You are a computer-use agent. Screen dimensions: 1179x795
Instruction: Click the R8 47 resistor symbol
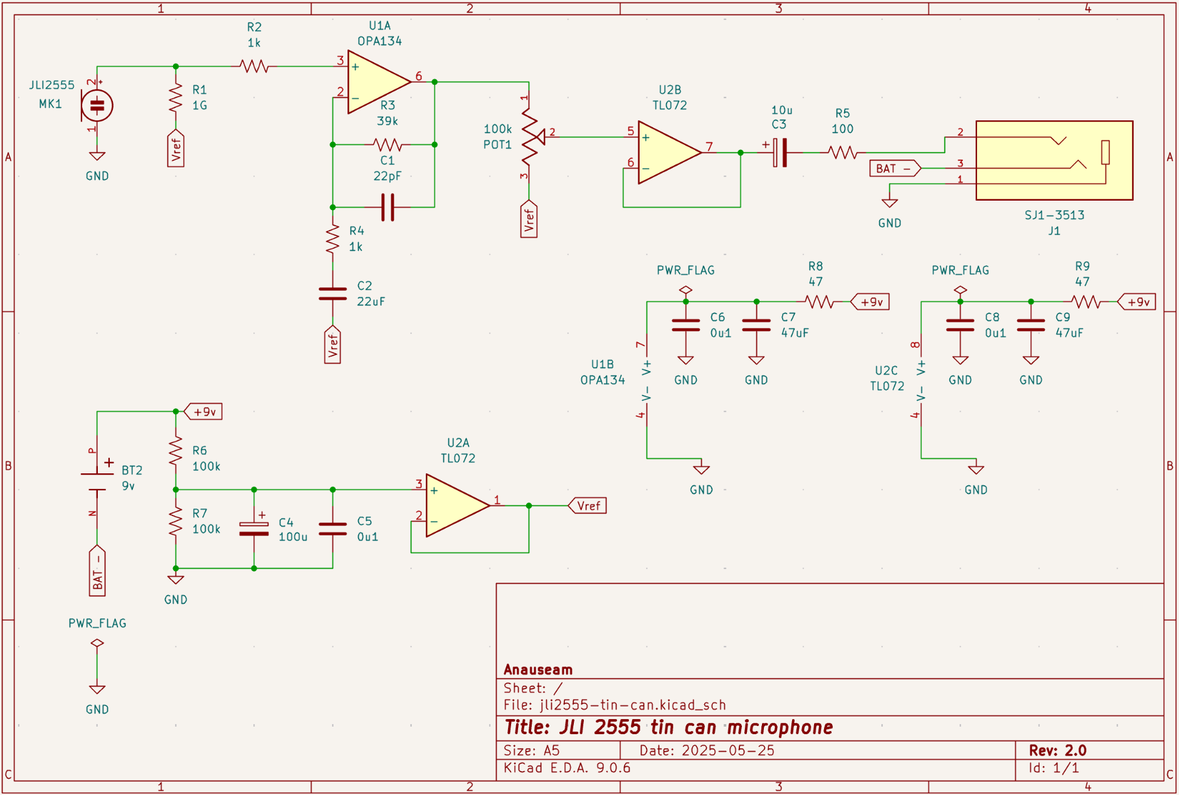pos(819,302)
